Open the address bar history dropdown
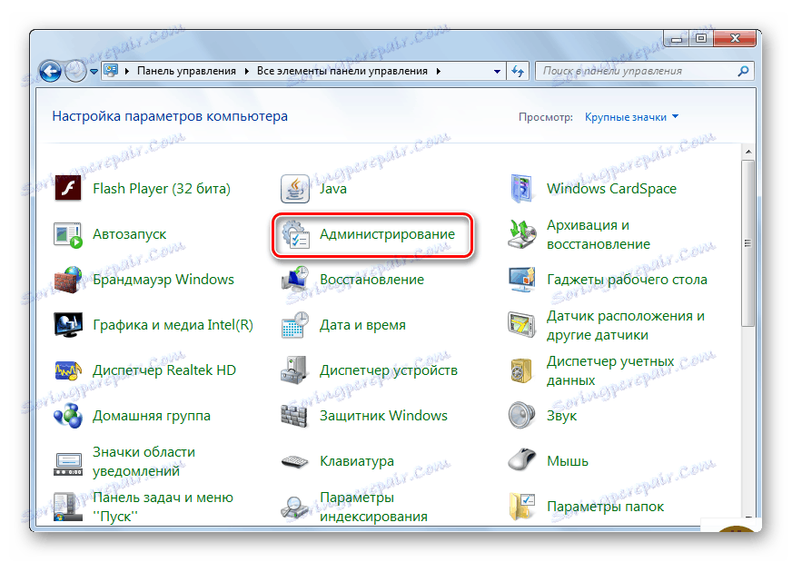Screen dimensions: 792x562 coord(497,72)
